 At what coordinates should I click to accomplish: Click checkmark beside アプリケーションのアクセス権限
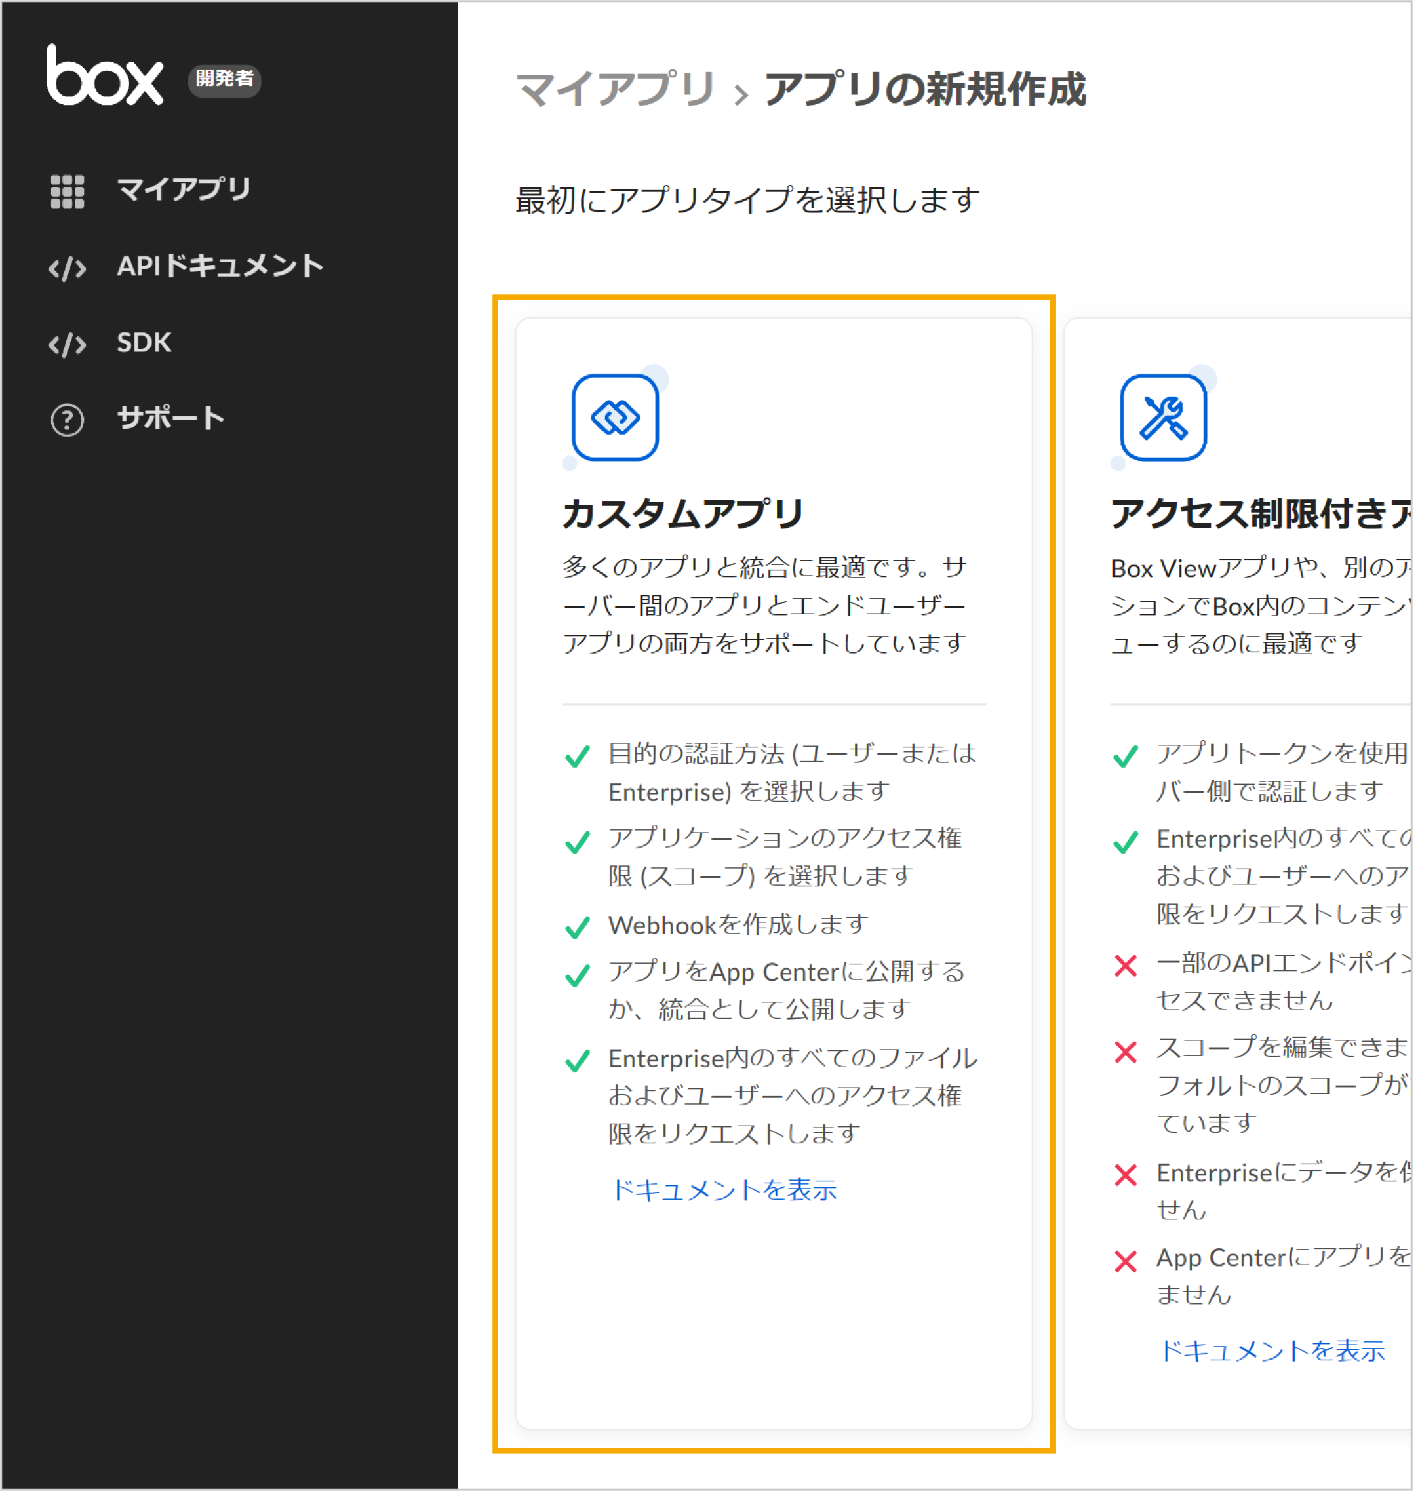[x=578, y=842]
